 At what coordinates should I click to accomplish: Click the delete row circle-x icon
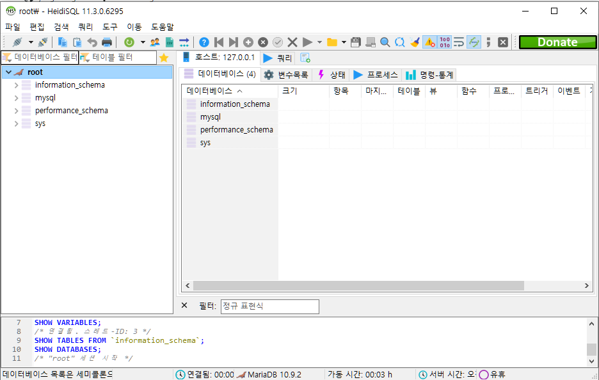(263, 42)
